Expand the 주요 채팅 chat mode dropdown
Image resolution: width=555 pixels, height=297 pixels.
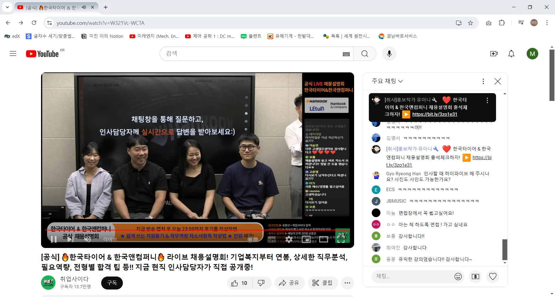coord(387,81)
